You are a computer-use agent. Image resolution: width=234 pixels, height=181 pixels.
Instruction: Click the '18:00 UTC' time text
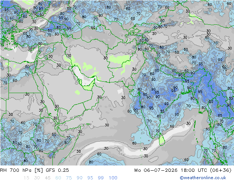tap(194, 170)
